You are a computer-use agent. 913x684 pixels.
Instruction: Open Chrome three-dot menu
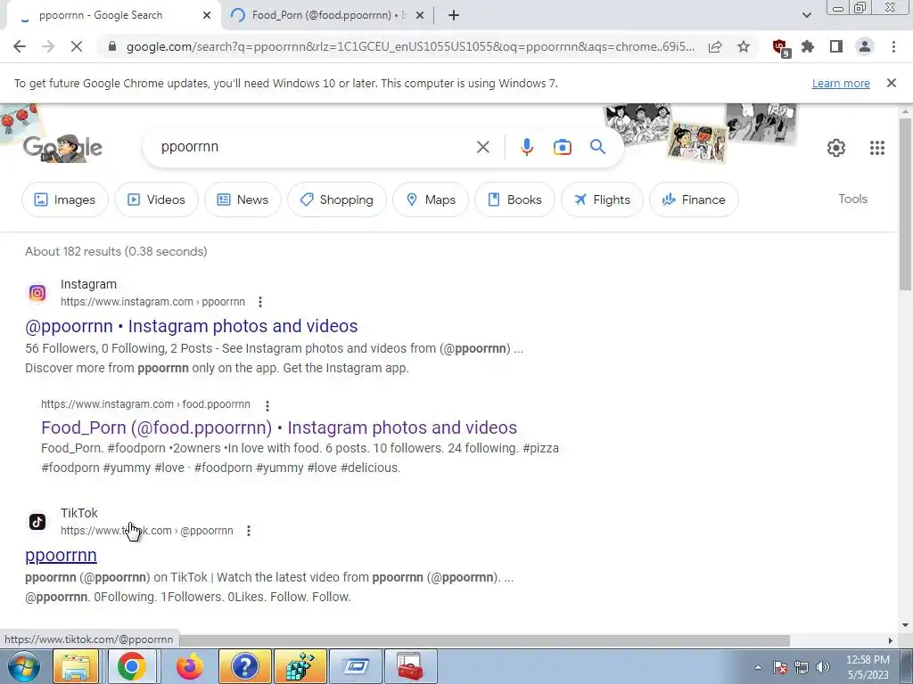pos(893,46)
